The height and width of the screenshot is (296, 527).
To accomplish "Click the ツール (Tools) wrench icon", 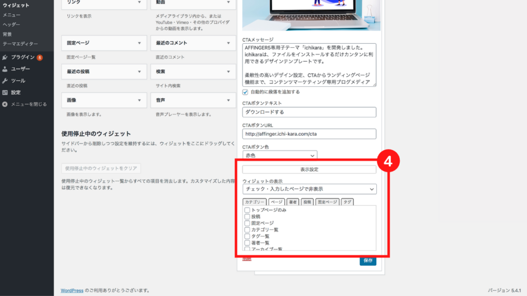I will [x=5, y=81].
